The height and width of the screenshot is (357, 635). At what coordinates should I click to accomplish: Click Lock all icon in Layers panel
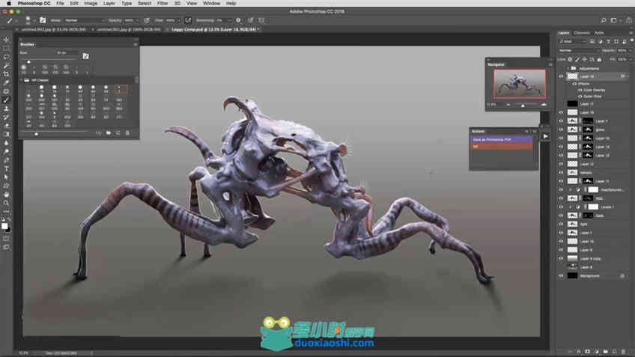tap(599, 59)
